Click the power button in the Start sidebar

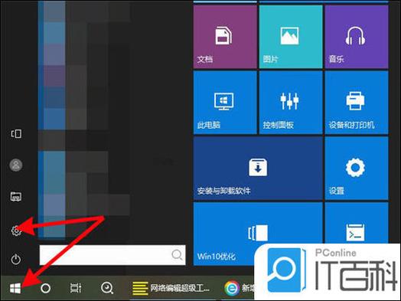tap(16, 259)
